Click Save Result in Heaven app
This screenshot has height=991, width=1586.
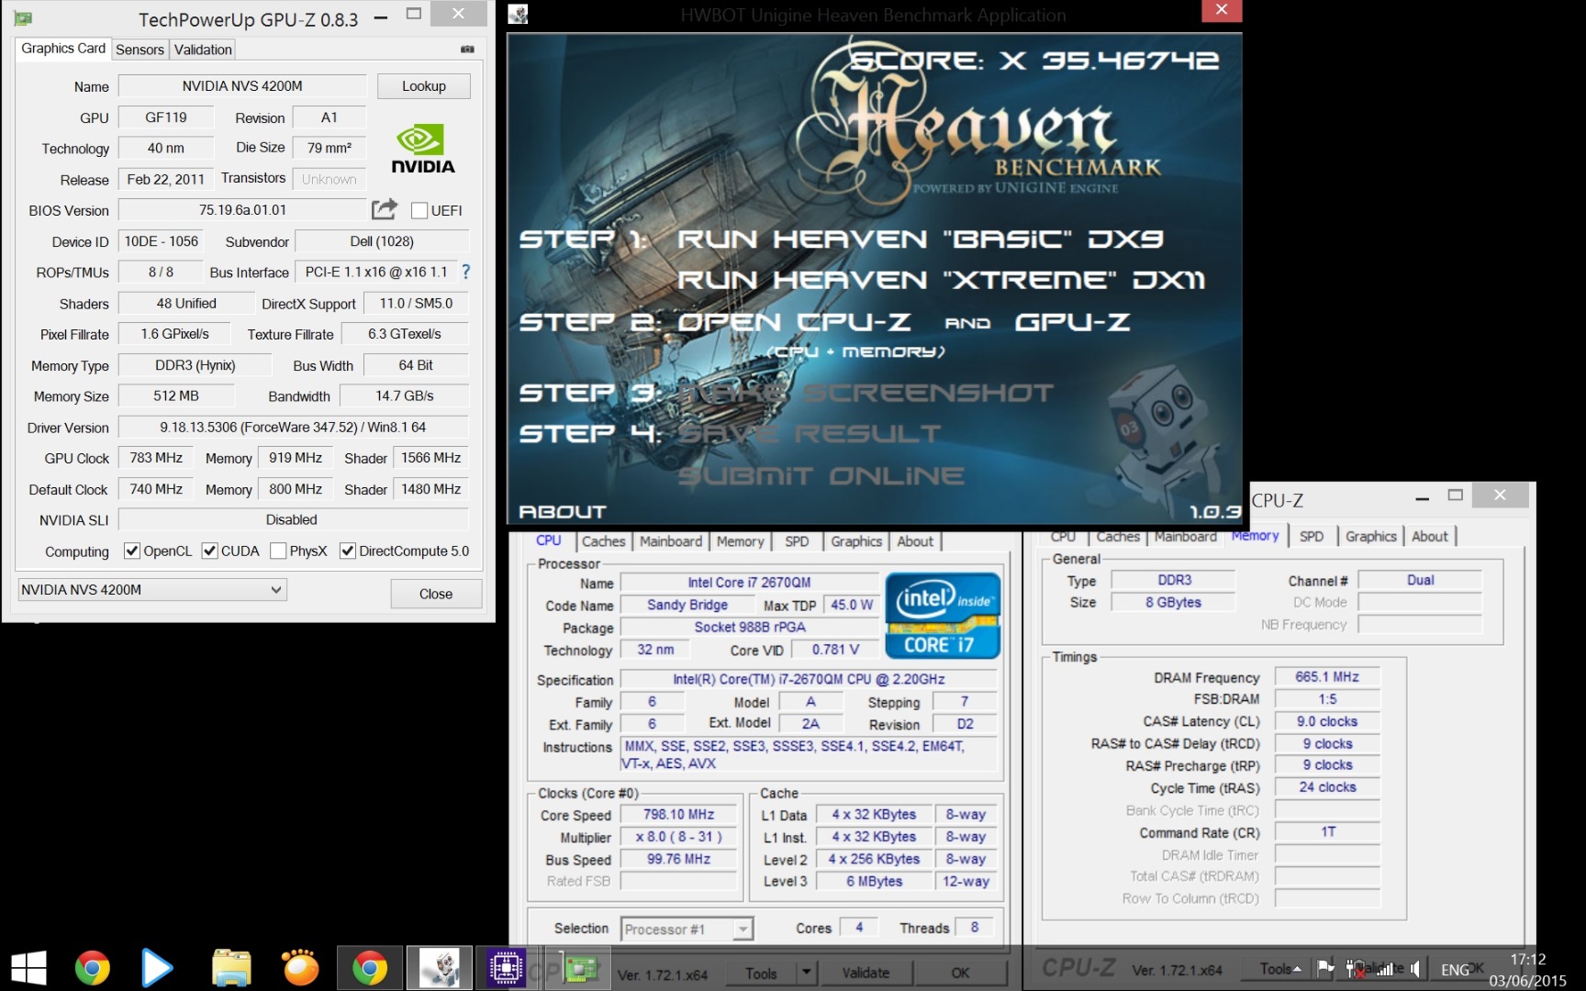[x=810, y=433]
